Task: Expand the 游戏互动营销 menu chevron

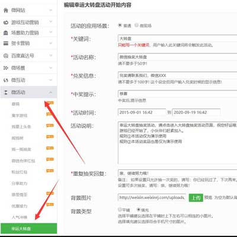Action: click(x=51, y=21)
